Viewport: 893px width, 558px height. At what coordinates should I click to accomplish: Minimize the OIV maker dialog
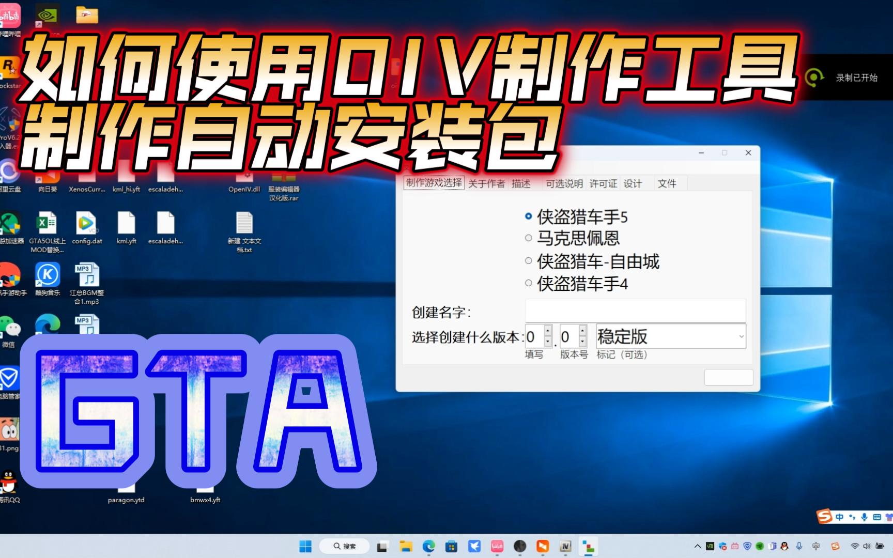click(x=701, y=153)
